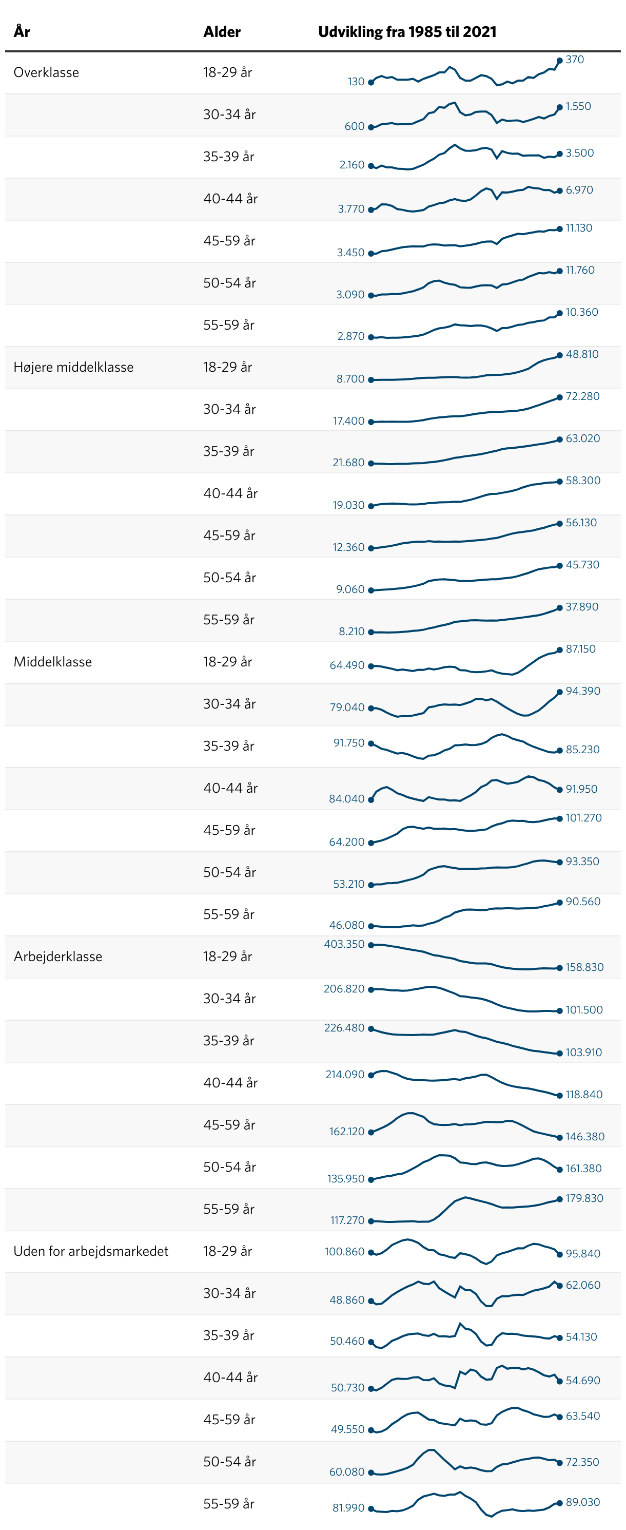Click the 'År' column header

22,31
